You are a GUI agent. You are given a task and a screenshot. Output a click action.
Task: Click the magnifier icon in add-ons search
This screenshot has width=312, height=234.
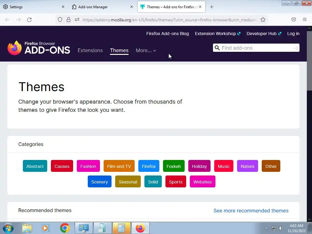[217, 48]
